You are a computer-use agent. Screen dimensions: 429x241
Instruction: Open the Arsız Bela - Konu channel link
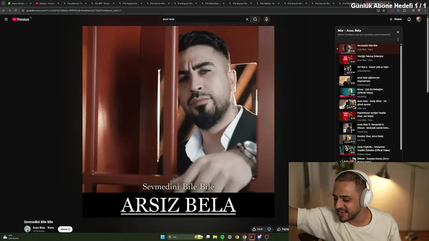pos(43,228)
